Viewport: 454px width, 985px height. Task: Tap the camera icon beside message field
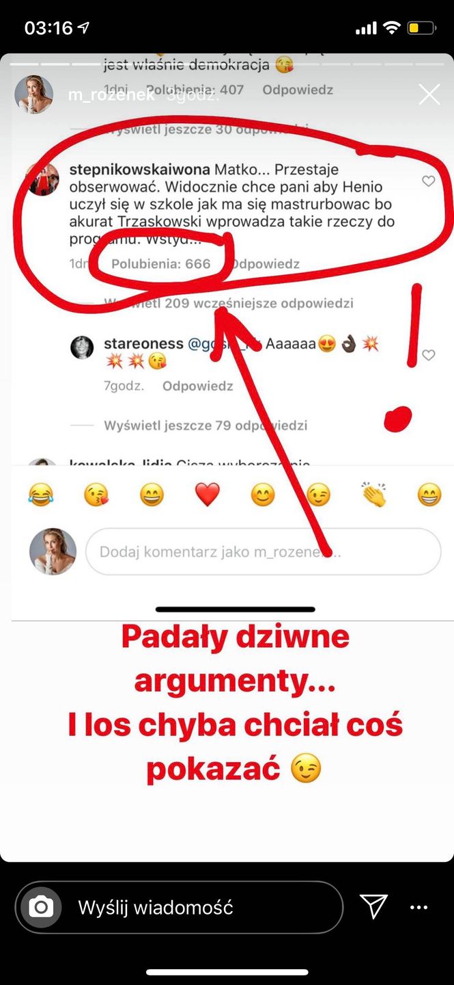(x=40, y=907)
